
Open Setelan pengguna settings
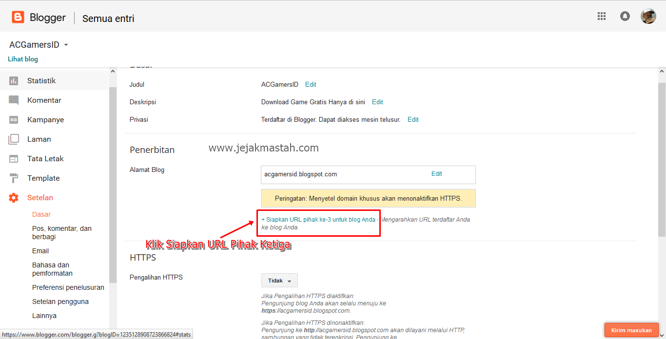point(60,301)
